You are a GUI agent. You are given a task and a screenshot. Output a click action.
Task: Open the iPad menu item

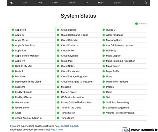tap(40, 3)
